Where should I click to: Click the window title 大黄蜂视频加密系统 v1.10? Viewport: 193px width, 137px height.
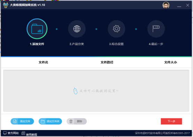pyautogui.click(x=28, y=5)
